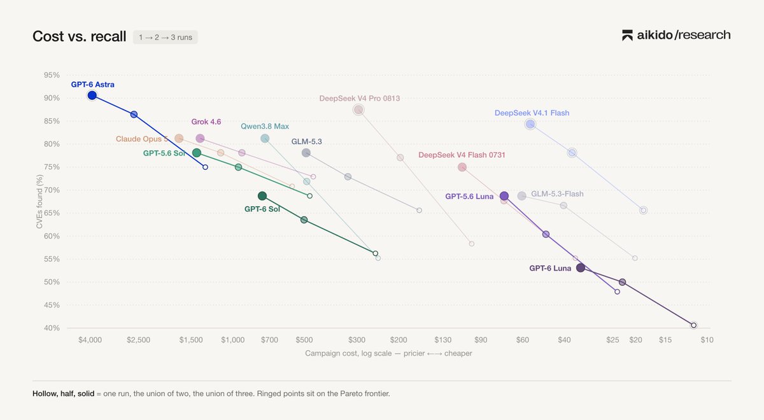Open the aikido /research link

click(676, 36)
